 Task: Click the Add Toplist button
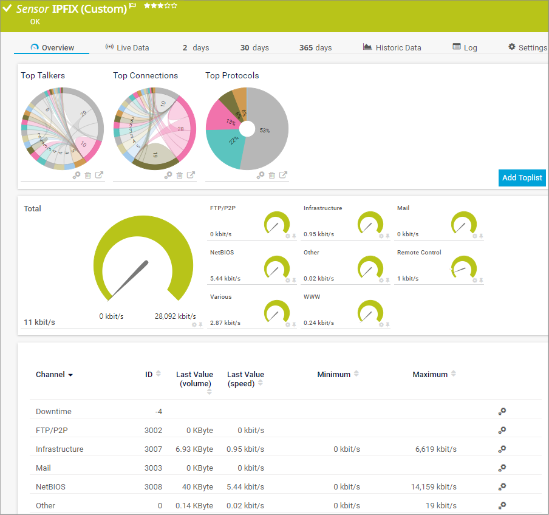(522, 177)
